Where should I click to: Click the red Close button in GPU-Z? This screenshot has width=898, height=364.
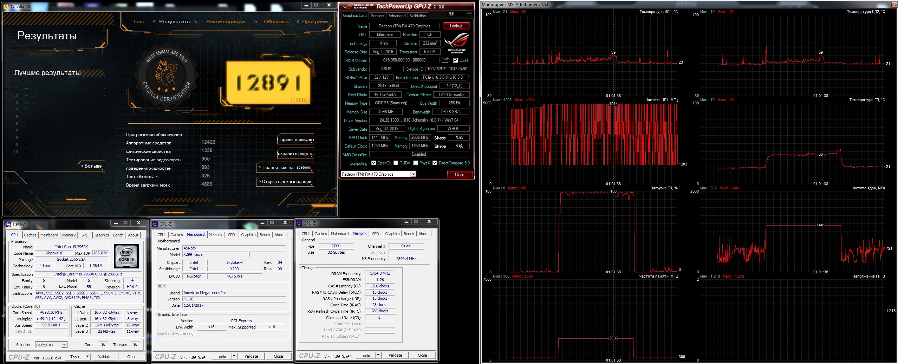point(460,175)
